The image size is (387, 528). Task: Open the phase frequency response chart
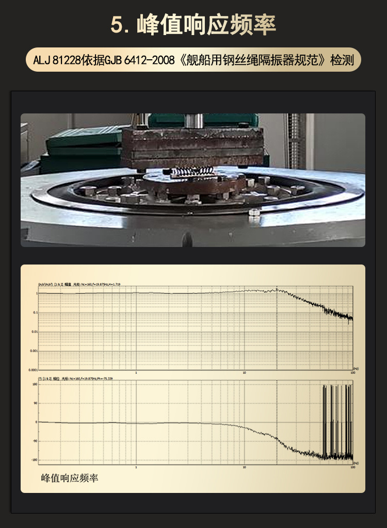pyautogui.click(x=196, y=422)
